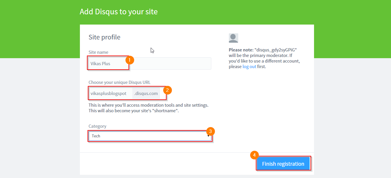This screenshot has width=391, height=178.
Task: Click the .disqus.com URL suffix
Action: coord(146,94)
